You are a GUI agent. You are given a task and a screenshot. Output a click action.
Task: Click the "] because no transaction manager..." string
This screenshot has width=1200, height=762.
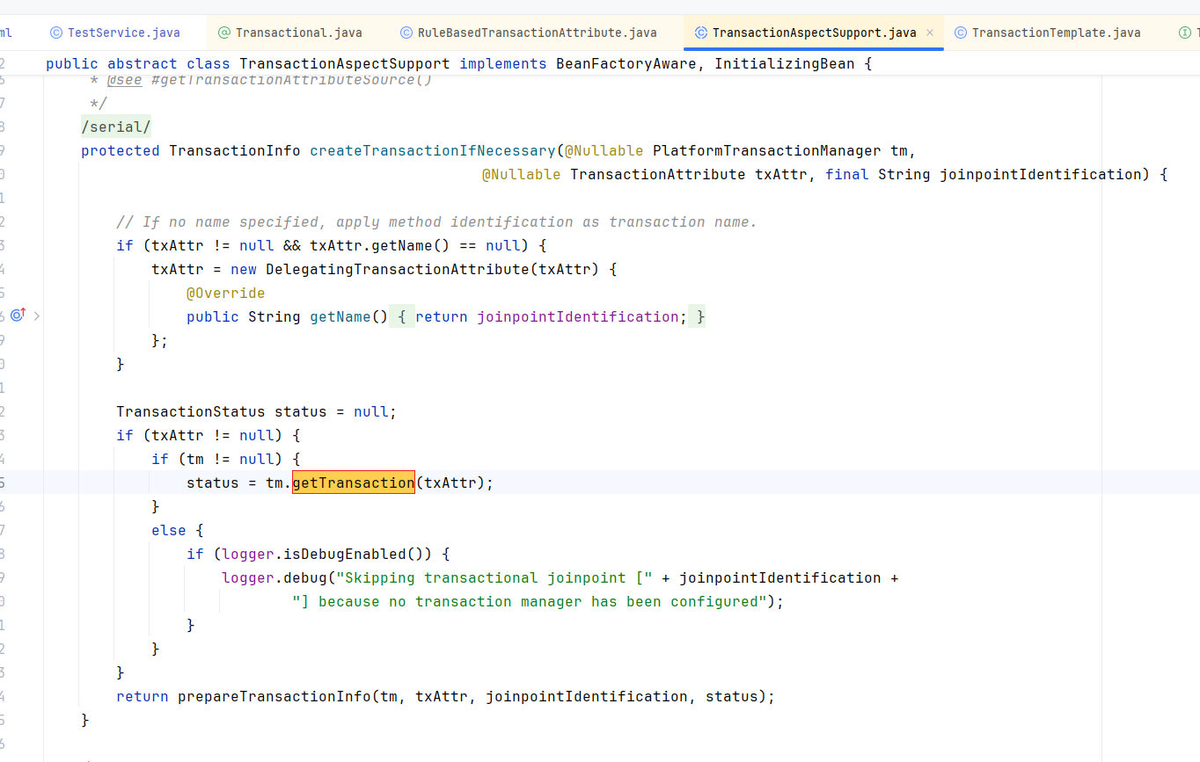[x=529, y=601]
